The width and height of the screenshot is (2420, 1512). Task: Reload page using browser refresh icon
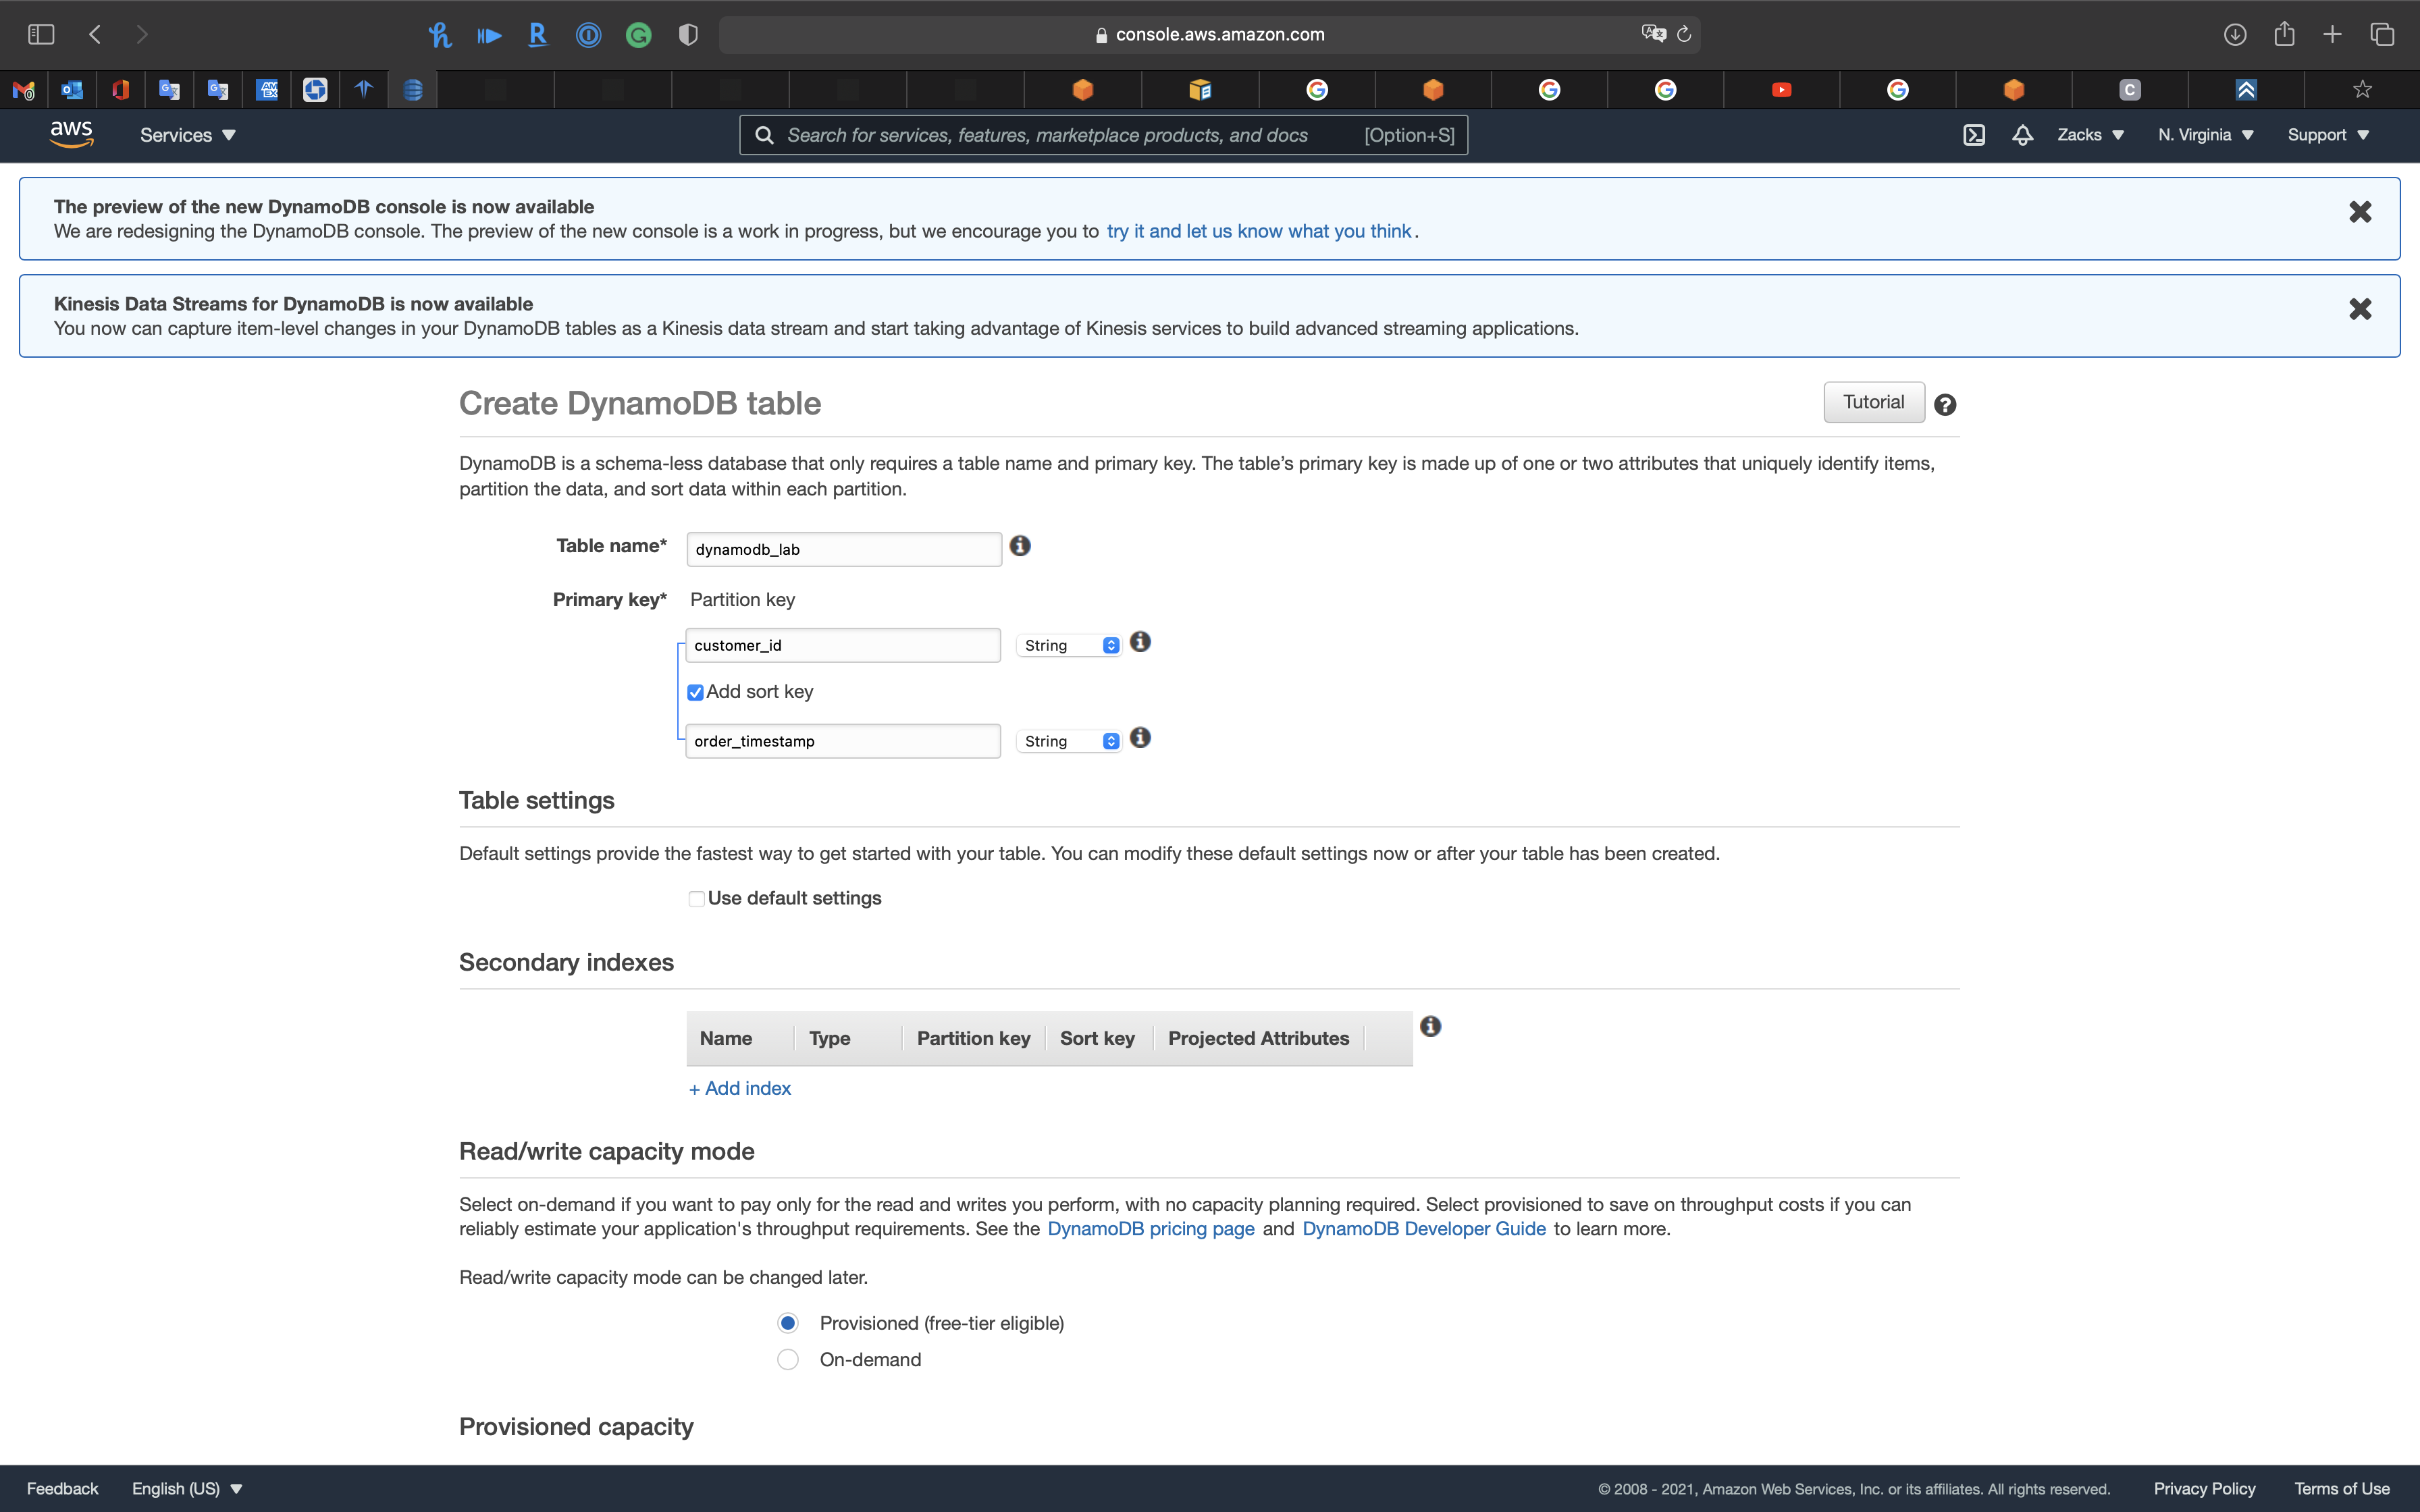point(1684,35)
